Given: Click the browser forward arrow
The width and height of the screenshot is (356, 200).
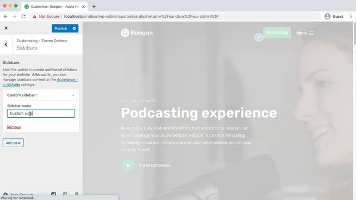Looking at the screenshot, I should click(x=14, y=16).
